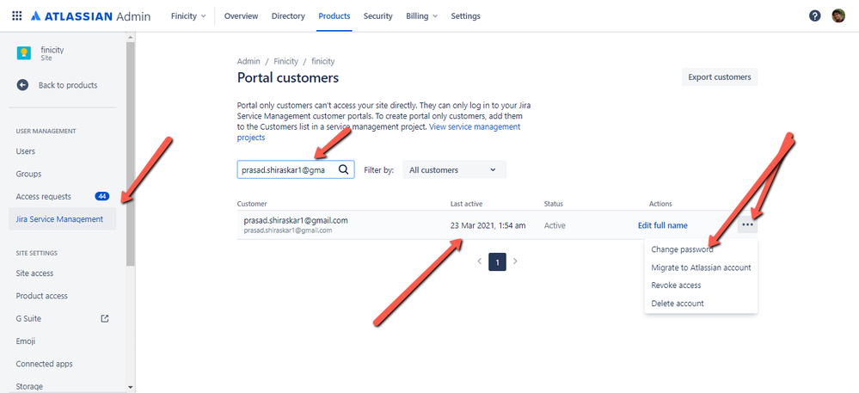Select Jira Service Management sidebar item

tap(63, 218)
